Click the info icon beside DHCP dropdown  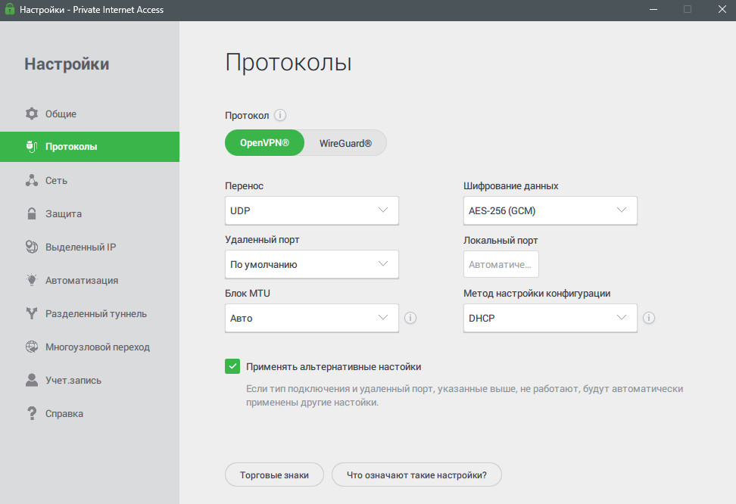coord(649,318)
